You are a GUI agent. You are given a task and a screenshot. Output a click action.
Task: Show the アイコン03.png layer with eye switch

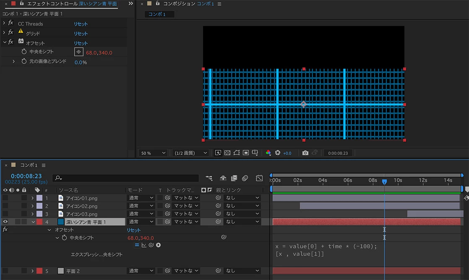pos(5,214)
